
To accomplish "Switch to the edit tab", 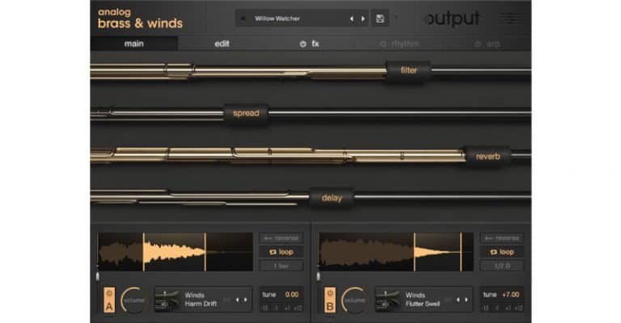I will 222,44.
